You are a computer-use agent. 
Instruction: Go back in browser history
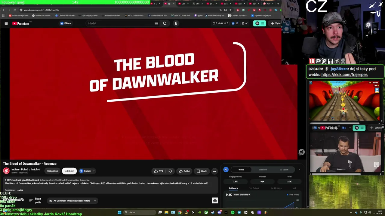click(x=4, y=10)
